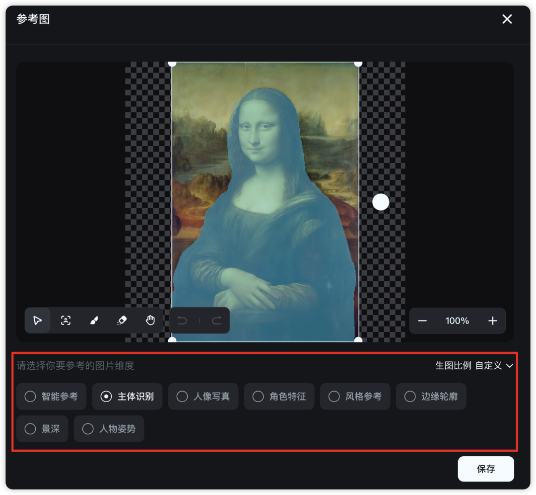536x495 pixels.
Task: Click the 保存 save button
Action: [486, 469]
